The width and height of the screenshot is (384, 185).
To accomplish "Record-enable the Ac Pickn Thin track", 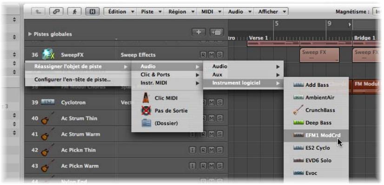I will (x=203, y=150).
